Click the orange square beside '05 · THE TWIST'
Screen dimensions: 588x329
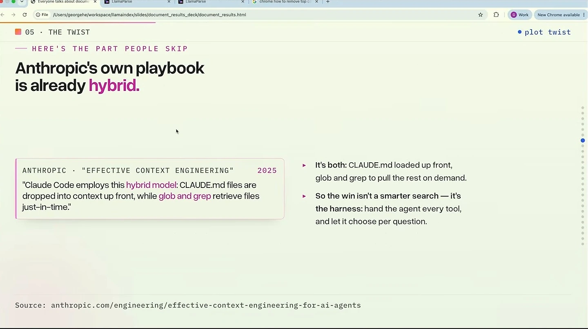(18, 32)
